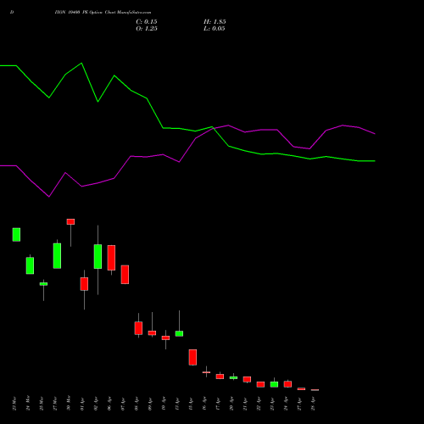This screenshot has height=424, width=424.
Task: Click the '30 Mar' date axis label
Action: 69,404
